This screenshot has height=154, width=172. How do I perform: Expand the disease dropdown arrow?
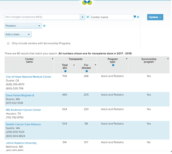tap(83, 17)
